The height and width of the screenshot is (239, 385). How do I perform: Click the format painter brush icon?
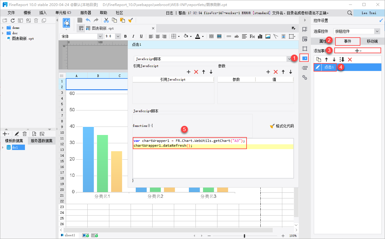pos(130,20)
